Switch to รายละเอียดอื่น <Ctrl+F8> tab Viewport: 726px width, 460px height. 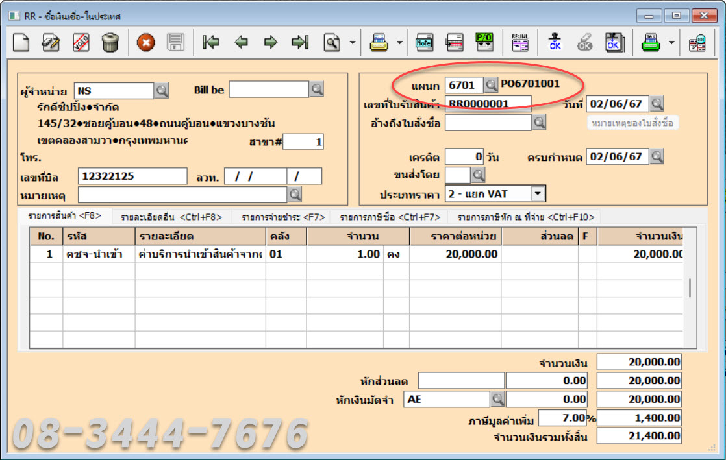(171, 217)
